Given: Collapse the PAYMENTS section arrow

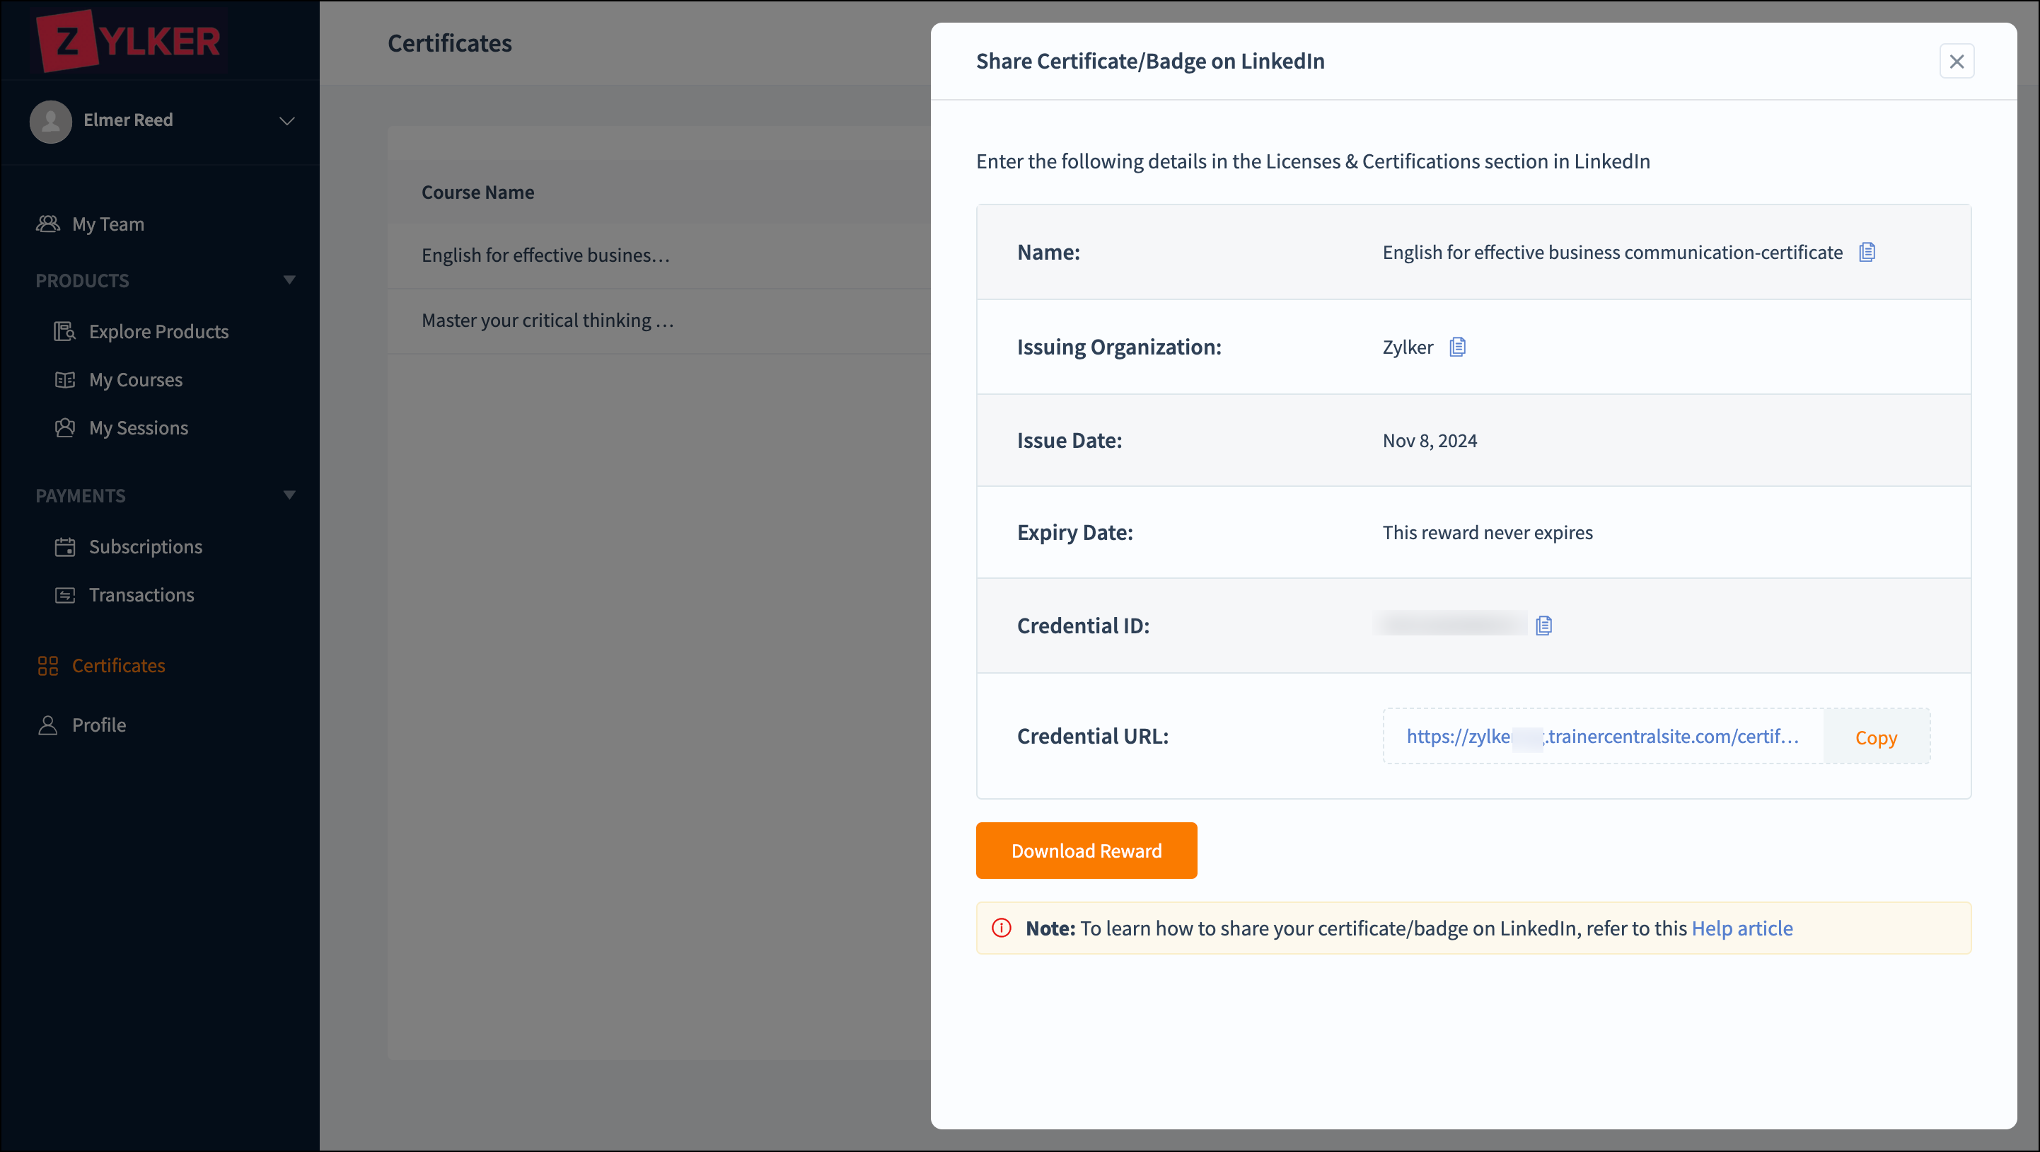Looking at the screenshot, I should pyautogui.click(x=289, y=495).
